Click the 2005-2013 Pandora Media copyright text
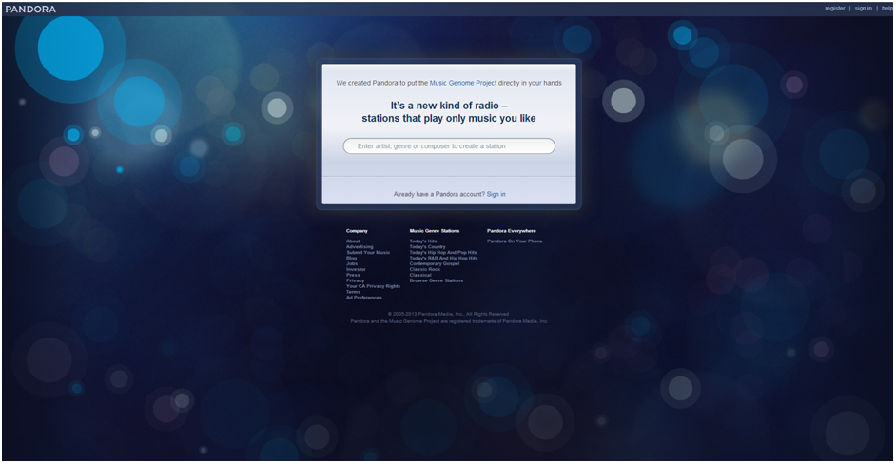Viewport: 895px width, 463px height. point(448,314)
